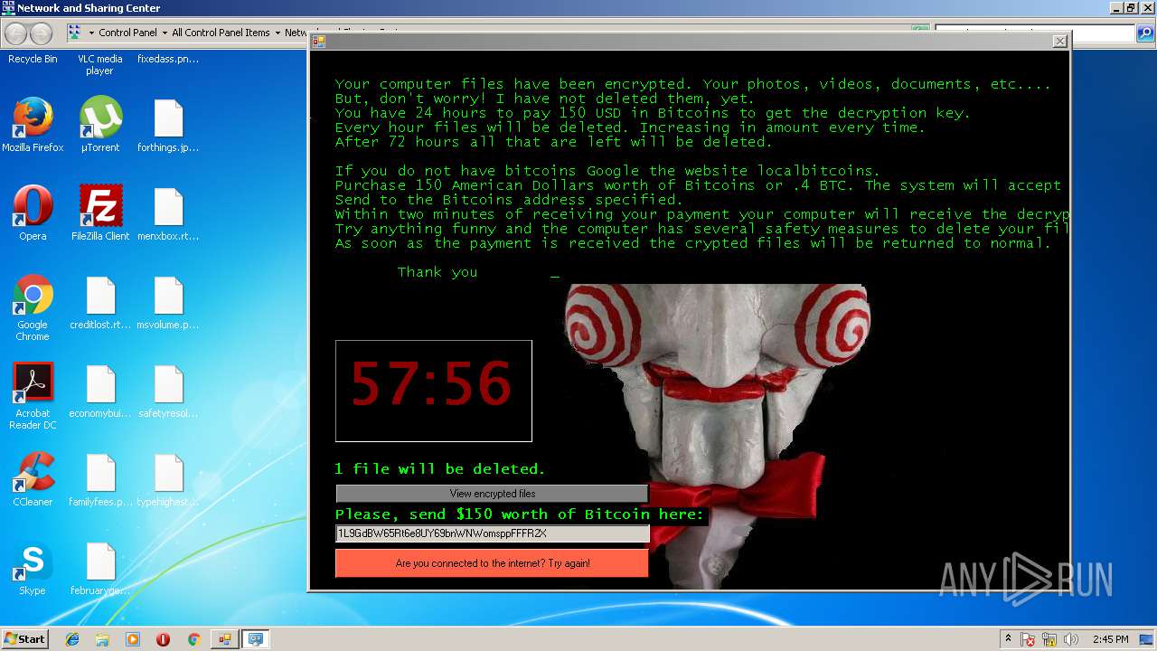Select the familyfees.p file icon
The height and width of the screenshot is (651, 1157).
pyautogui.click(x=100, y=473)
